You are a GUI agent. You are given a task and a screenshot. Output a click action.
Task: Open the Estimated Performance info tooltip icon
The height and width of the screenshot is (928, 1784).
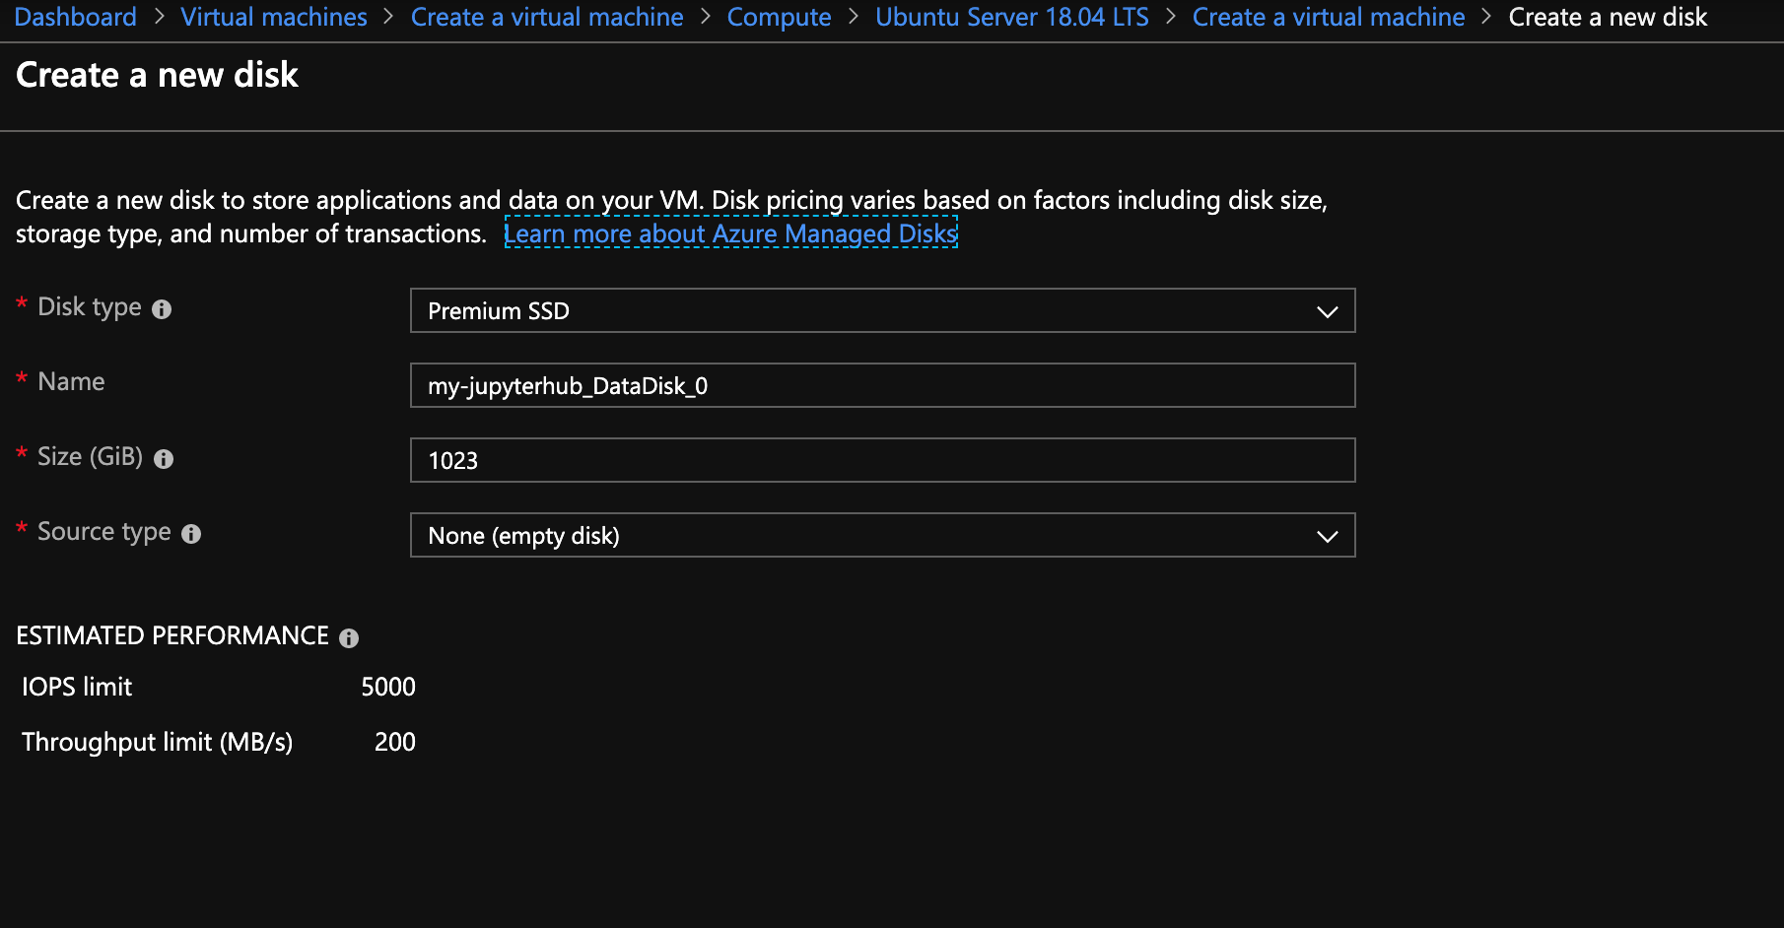click(349, 638)
